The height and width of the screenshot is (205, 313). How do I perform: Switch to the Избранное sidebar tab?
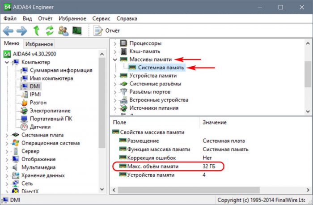click(39, 44)
